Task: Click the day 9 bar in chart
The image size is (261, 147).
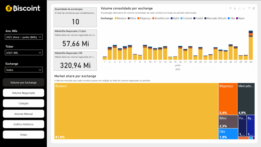Action: [x=145, y=52]
